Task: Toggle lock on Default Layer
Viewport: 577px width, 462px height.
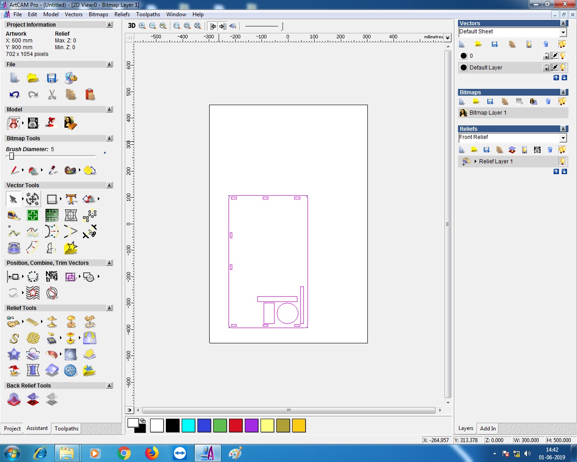Action: click(546, 68)
